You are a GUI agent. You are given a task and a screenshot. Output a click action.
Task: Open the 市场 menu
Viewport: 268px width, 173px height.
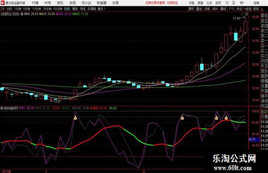coord(48,3)
